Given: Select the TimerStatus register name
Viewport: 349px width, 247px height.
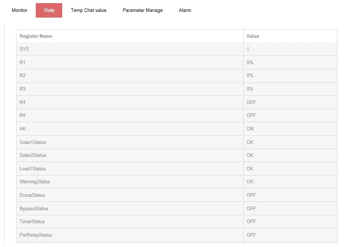Looking at the screenshot, I should 32,222.
